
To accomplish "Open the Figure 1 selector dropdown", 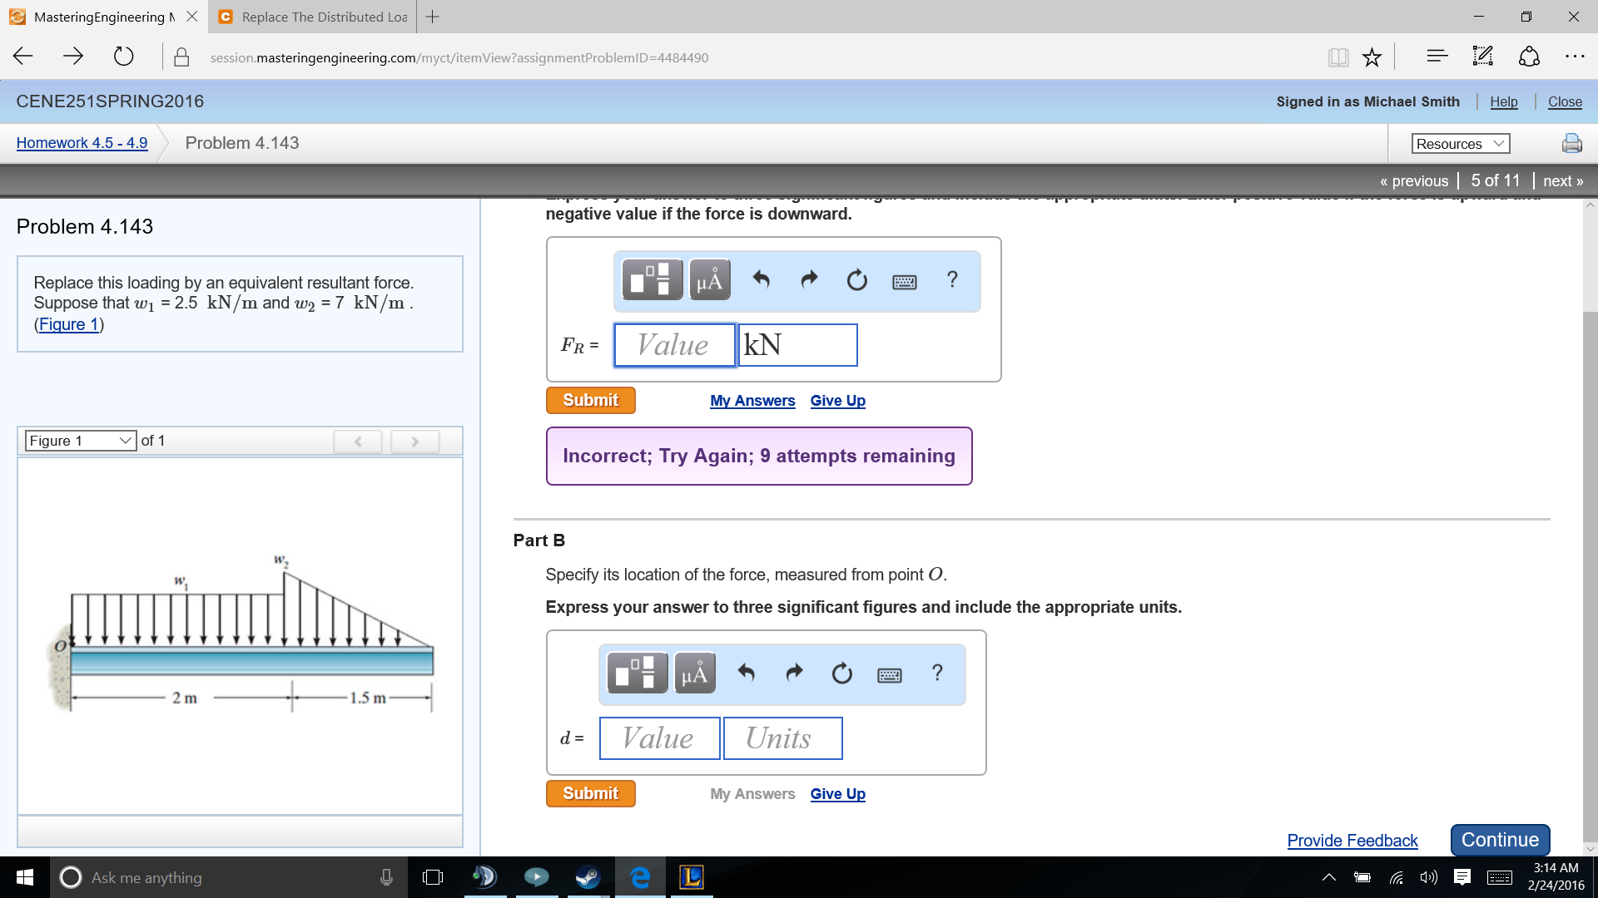I will point(80,441).
